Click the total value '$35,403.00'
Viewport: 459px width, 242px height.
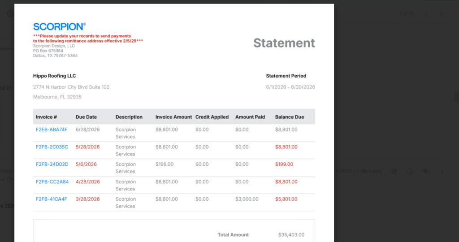pyautogui.click(x=291, y=235)
